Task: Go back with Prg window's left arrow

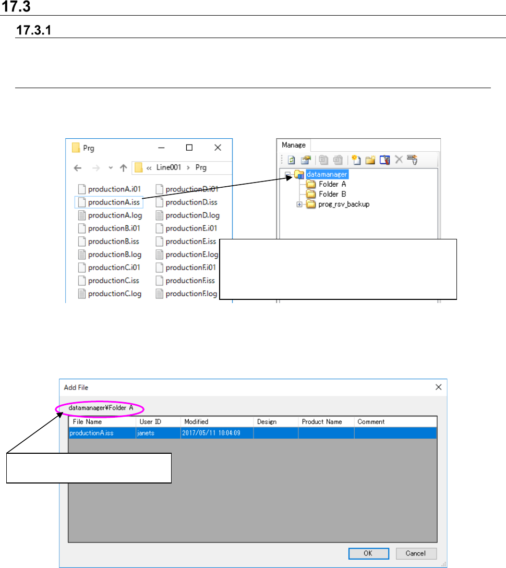Action: [78, 168]
